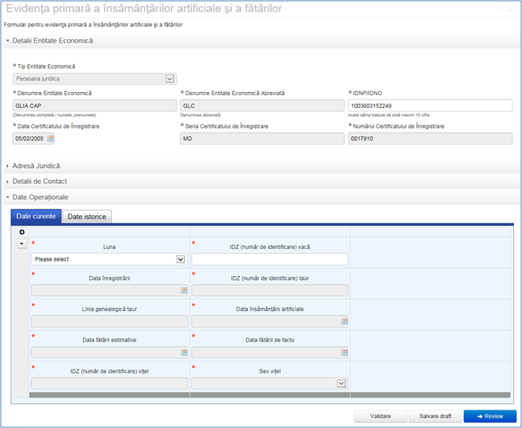
Task: Open the Sex vițel dropdown
Action: (341, 383)
